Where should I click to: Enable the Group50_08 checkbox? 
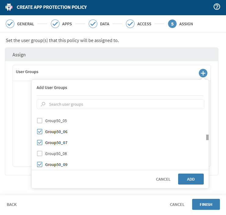(40, 153)
